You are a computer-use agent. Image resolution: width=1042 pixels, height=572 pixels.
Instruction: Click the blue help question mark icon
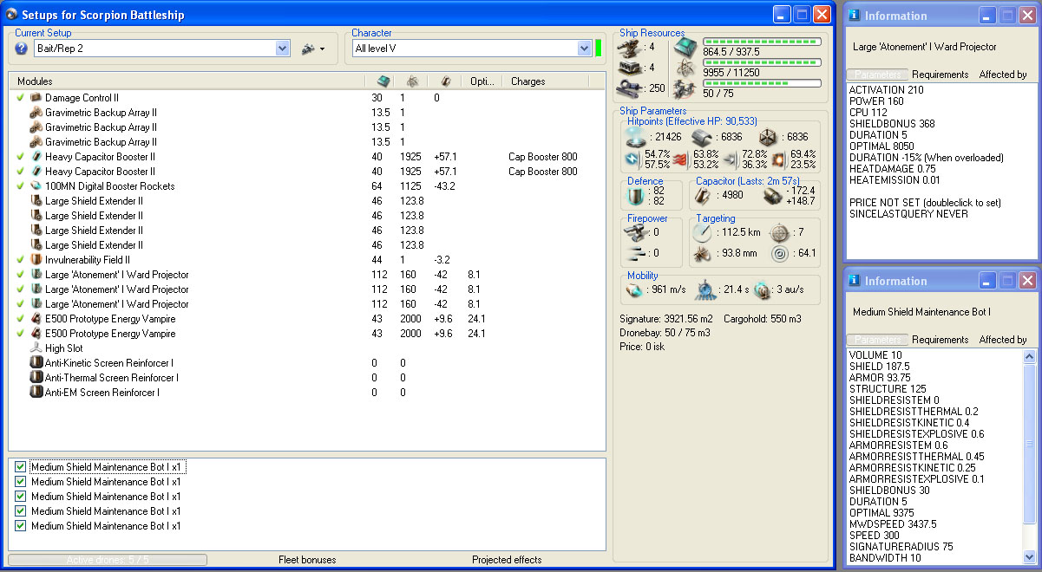22,49
